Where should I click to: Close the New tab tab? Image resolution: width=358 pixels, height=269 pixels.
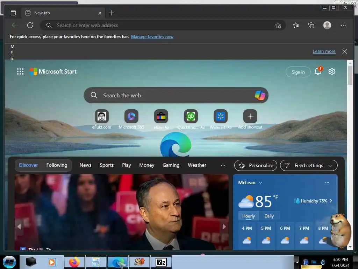(x=100, y=13)
